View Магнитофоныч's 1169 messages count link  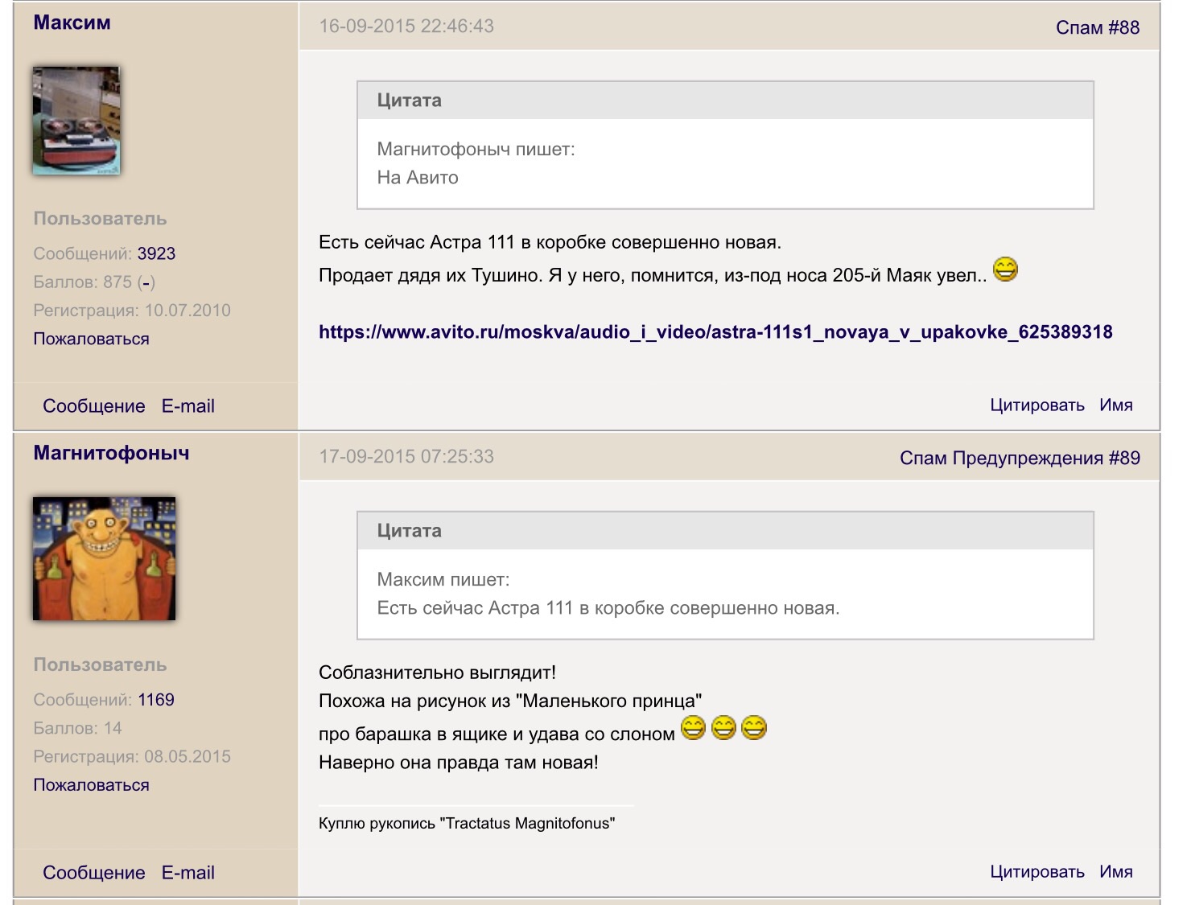click(156, 700)
